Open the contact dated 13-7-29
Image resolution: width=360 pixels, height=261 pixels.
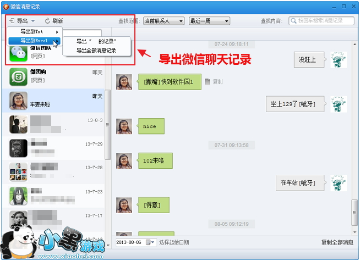53,148
